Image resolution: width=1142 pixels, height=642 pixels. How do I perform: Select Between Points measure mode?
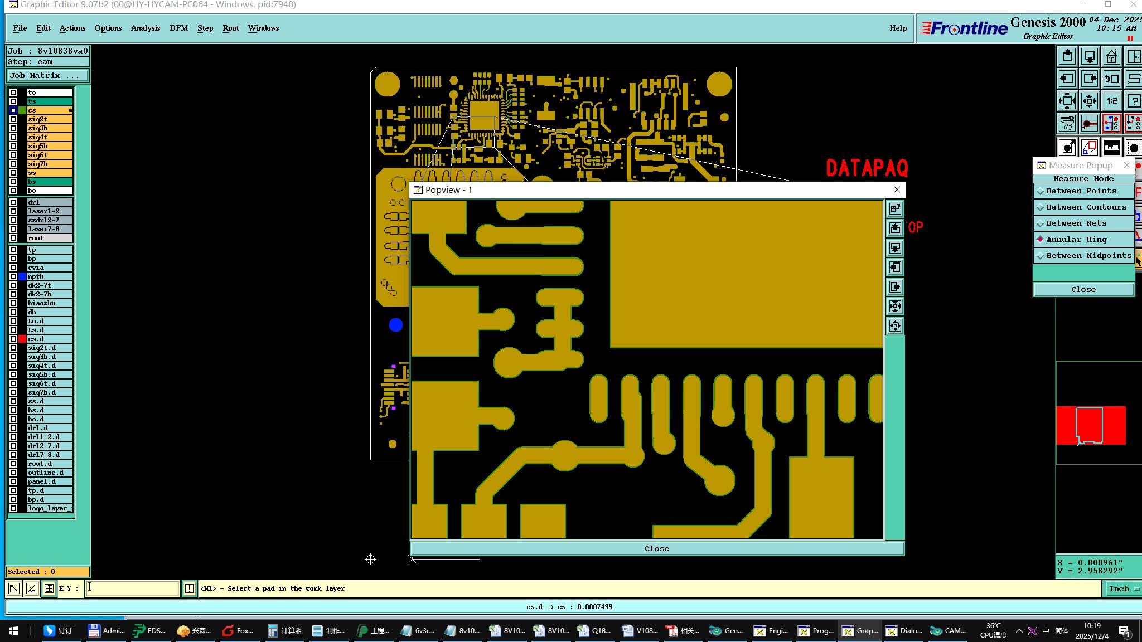click(x=1081, y=191)
